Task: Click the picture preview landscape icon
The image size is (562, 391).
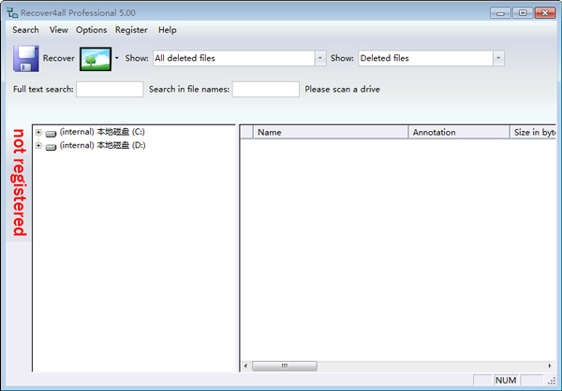Action: point(96,59)
